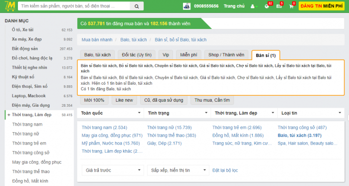Open the Loại tin dropdown

(311, 113)
